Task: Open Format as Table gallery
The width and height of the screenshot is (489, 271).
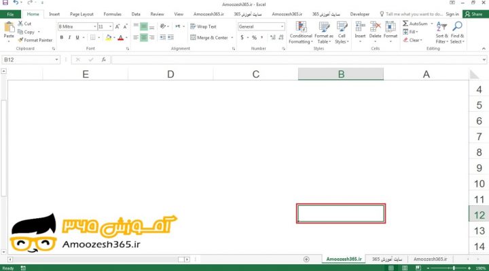Action: [x=324, y=33]
